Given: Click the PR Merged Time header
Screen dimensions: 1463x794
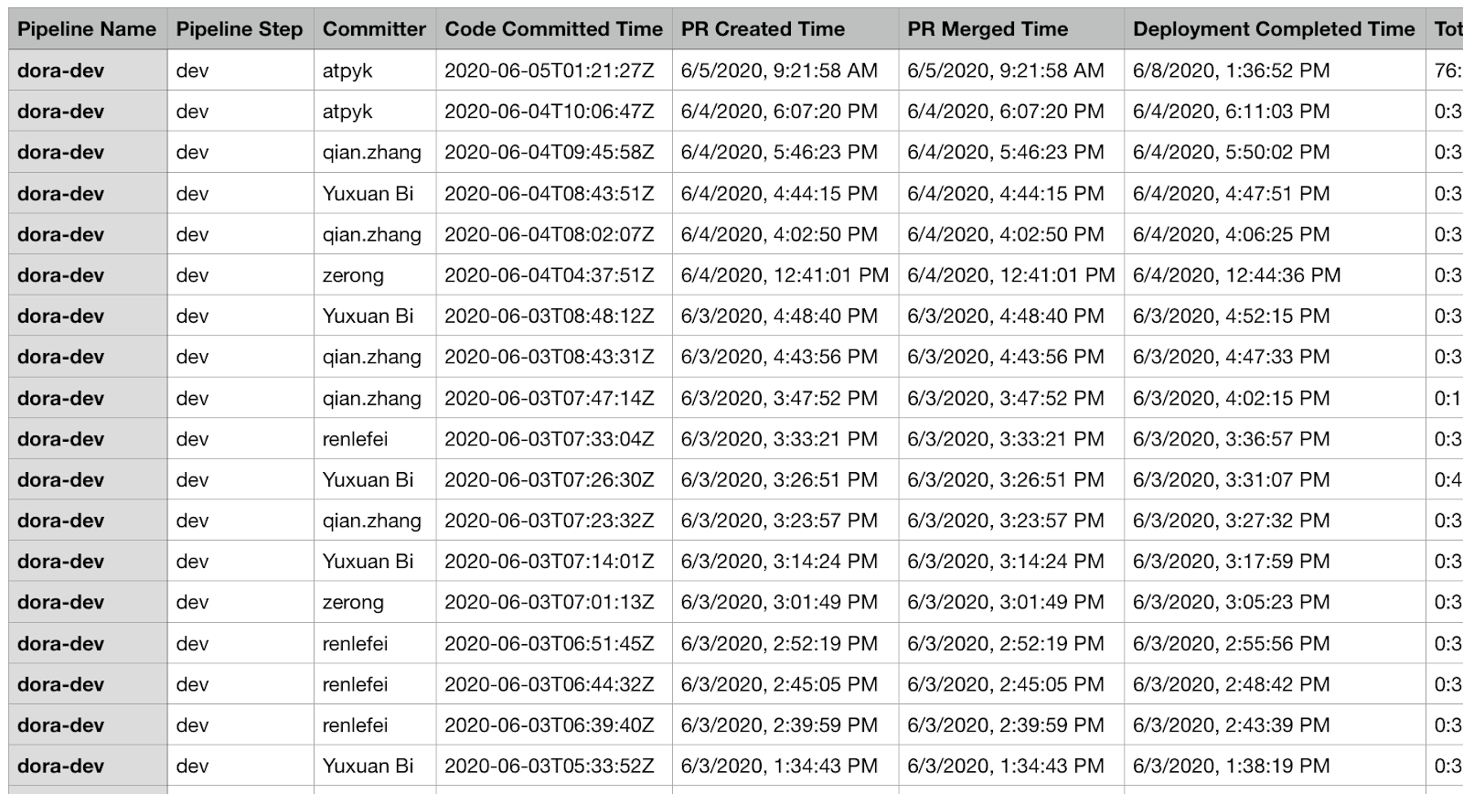Looking at the screenshot, I should (x=988, y=29).
